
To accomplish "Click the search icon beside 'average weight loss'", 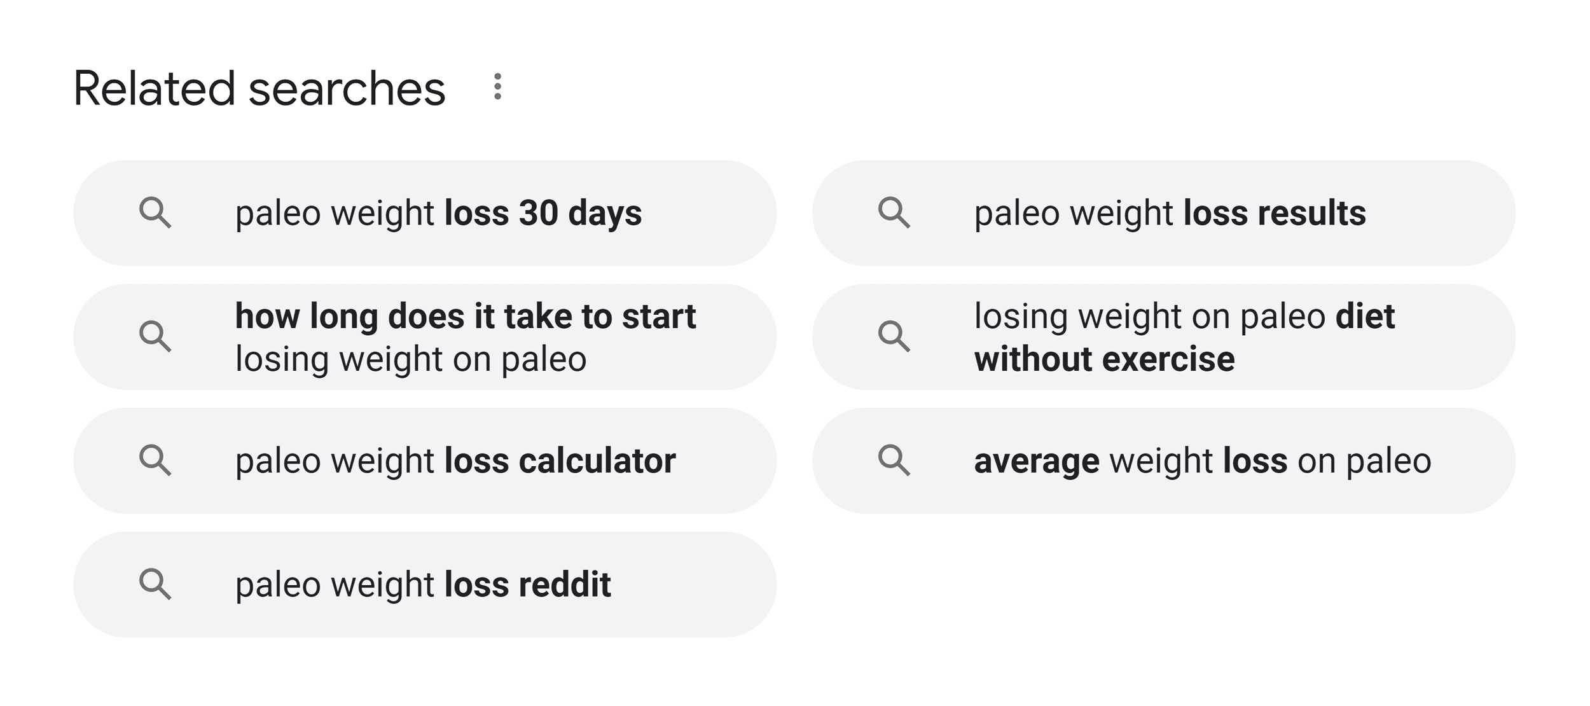I will (x=894, y=460).
